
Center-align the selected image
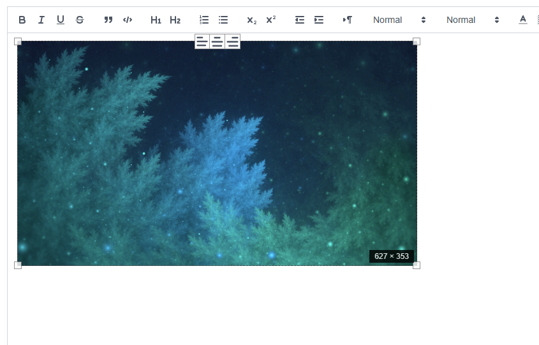click(x=218, y=41)
